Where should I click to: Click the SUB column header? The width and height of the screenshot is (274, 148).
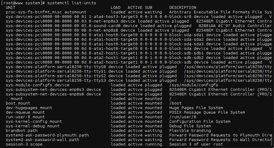click(x=149, y=8)
